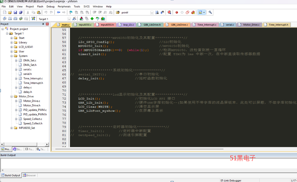Screen dimensions: 297x182
Task: Switch to the Browser output tab
Action: pos(29,175)
